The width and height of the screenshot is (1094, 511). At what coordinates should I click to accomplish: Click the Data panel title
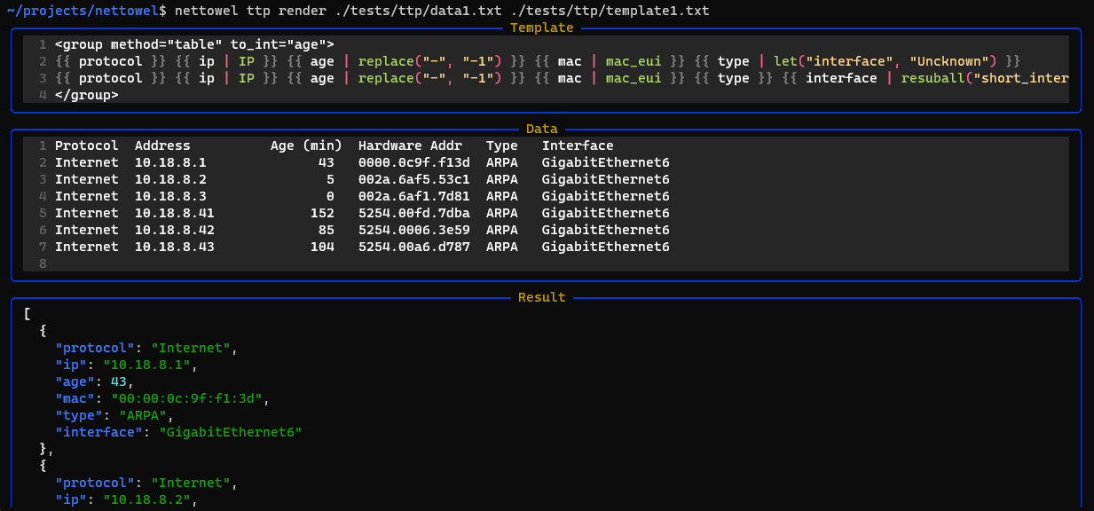[541, 128]
